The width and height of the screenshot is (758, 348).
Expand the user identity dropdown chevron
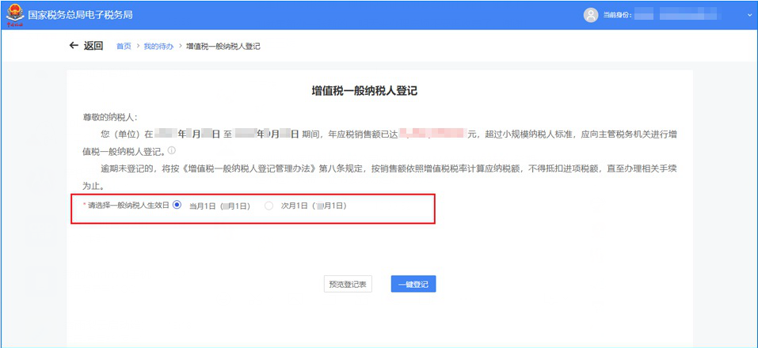point(748,14)
